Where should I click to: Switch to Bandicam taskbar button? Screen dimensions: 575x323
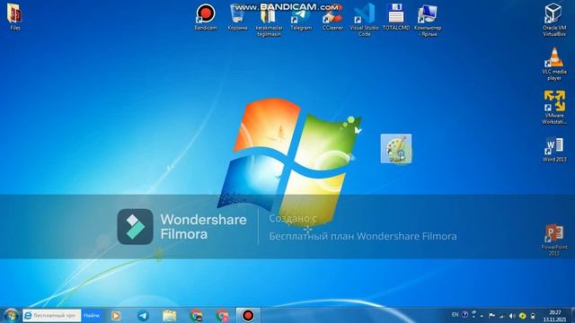248,315
